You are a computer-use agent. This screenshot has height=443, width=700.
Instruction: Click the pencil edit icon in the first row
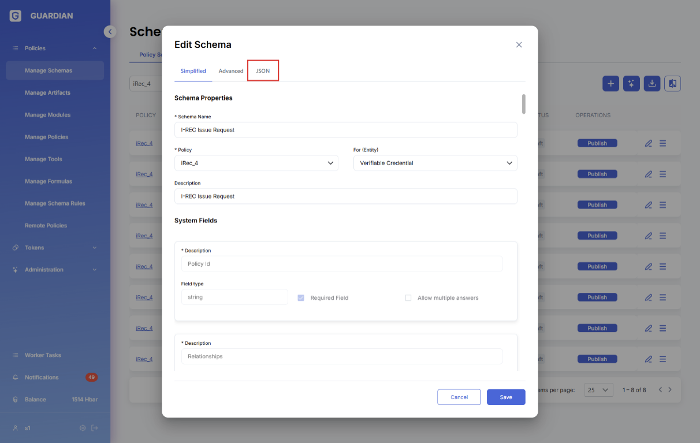pyautogui.click(x=648, y=143)
